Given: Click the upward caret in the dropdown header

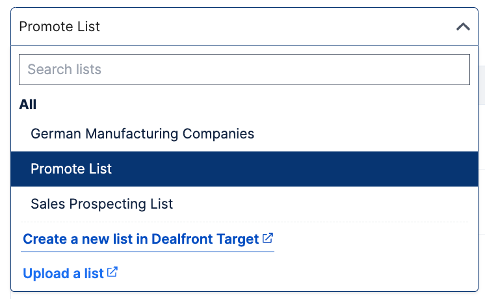Looking at the screenshot, I should coord(463,27).
